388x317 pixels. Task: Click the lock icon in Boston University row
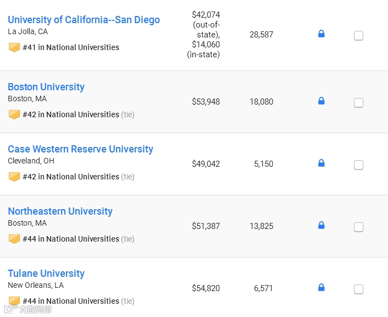322,101
